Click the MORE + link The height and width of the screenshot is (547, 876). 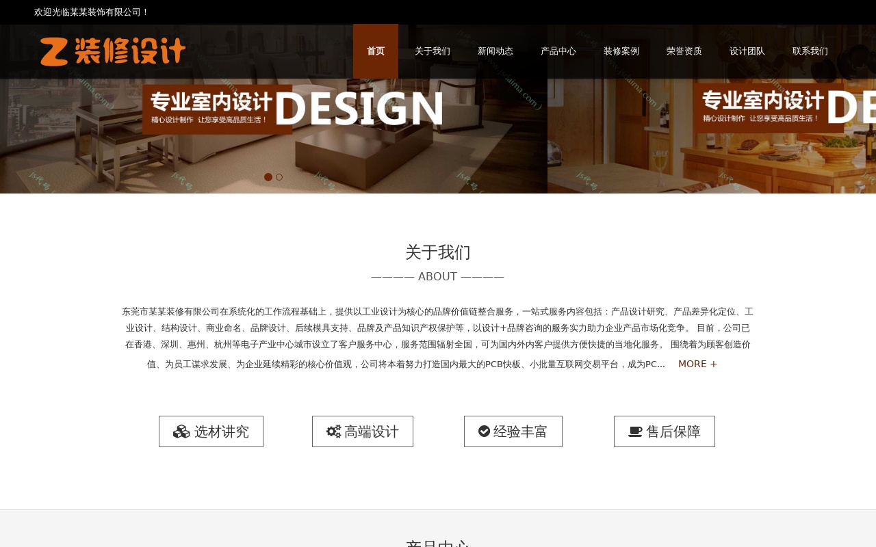pyautogui.click(x=697, y=364)
